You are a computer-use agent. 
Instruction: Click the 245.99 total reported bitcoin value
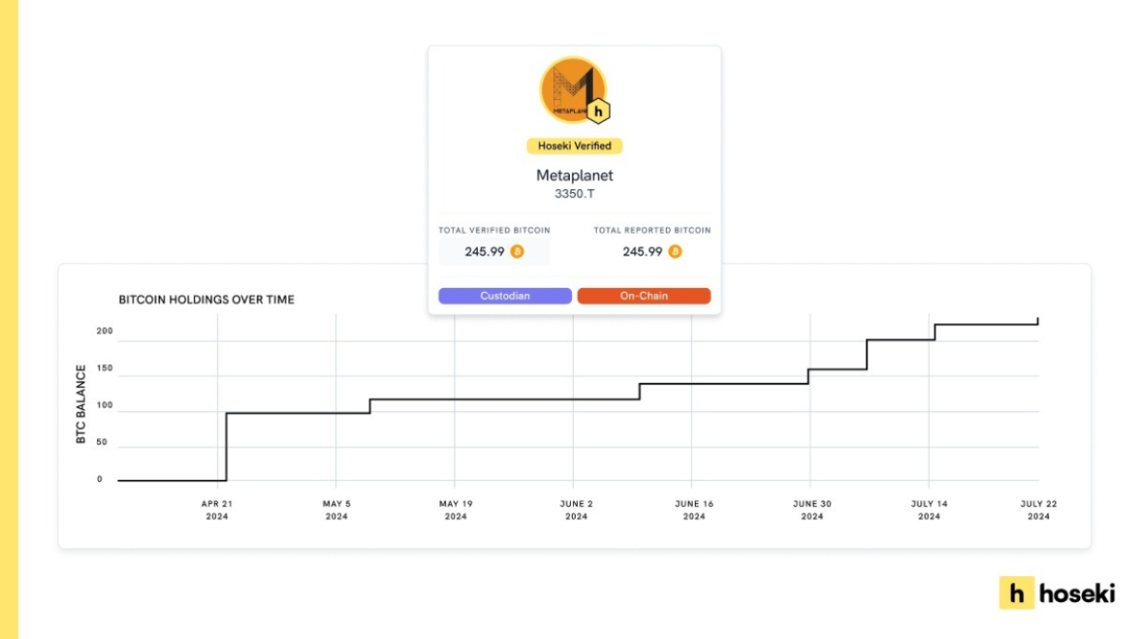(642, 251)
